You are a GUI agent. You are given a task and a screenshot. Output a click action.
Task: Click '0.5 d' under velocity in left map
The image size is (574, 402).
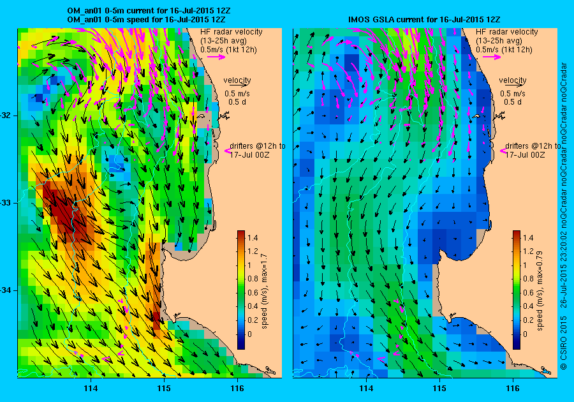click(x=237, y=102)
